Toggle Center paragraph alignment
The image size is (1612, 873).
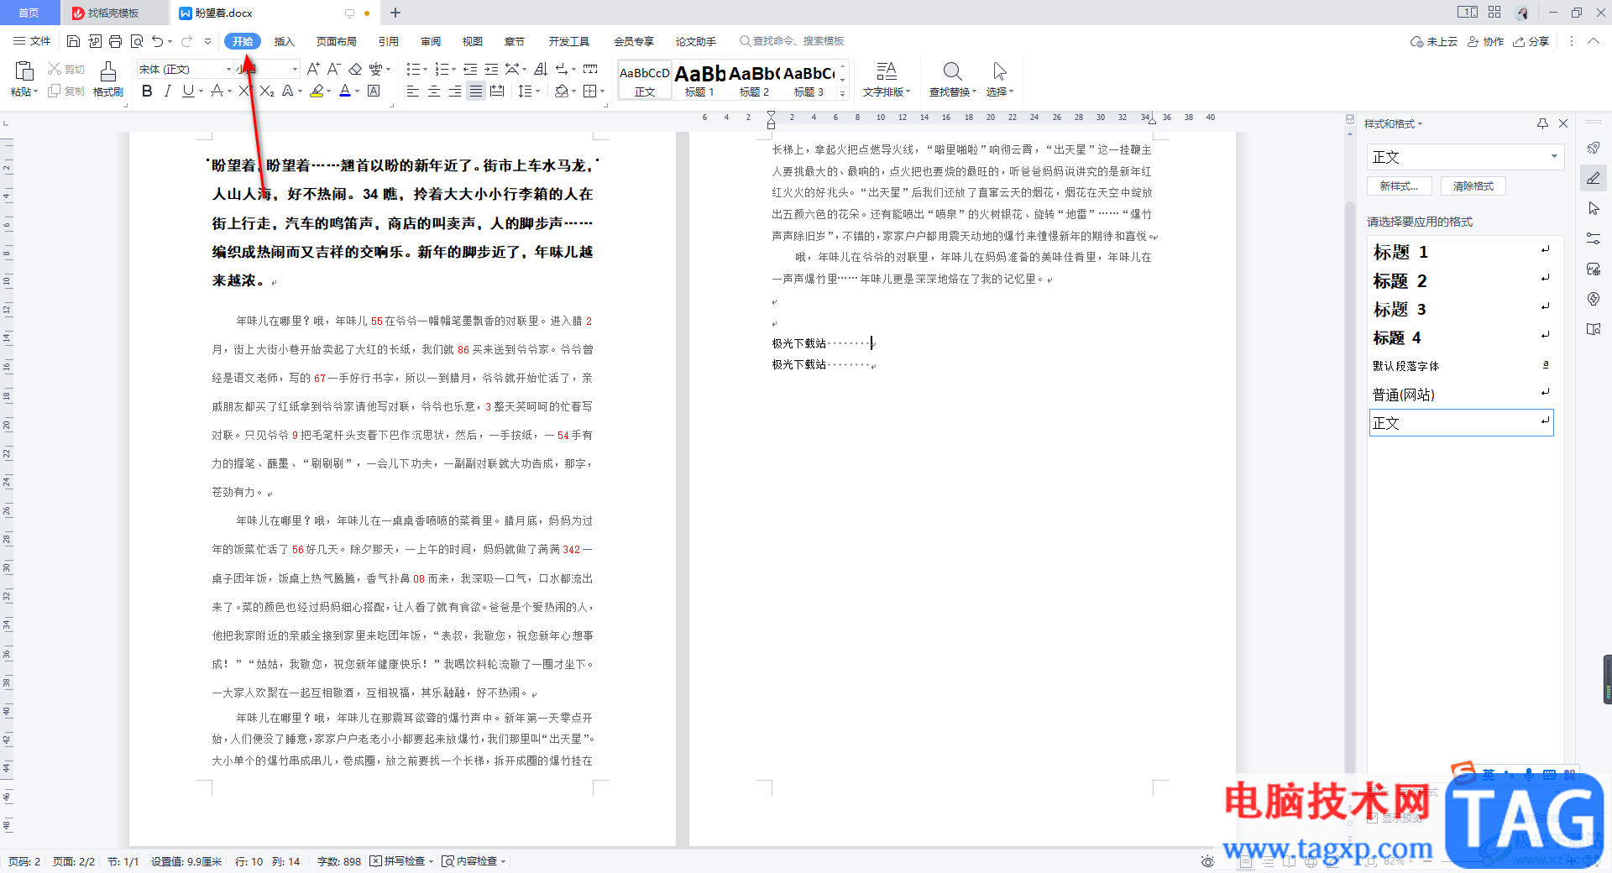click(x=434, y=91)
